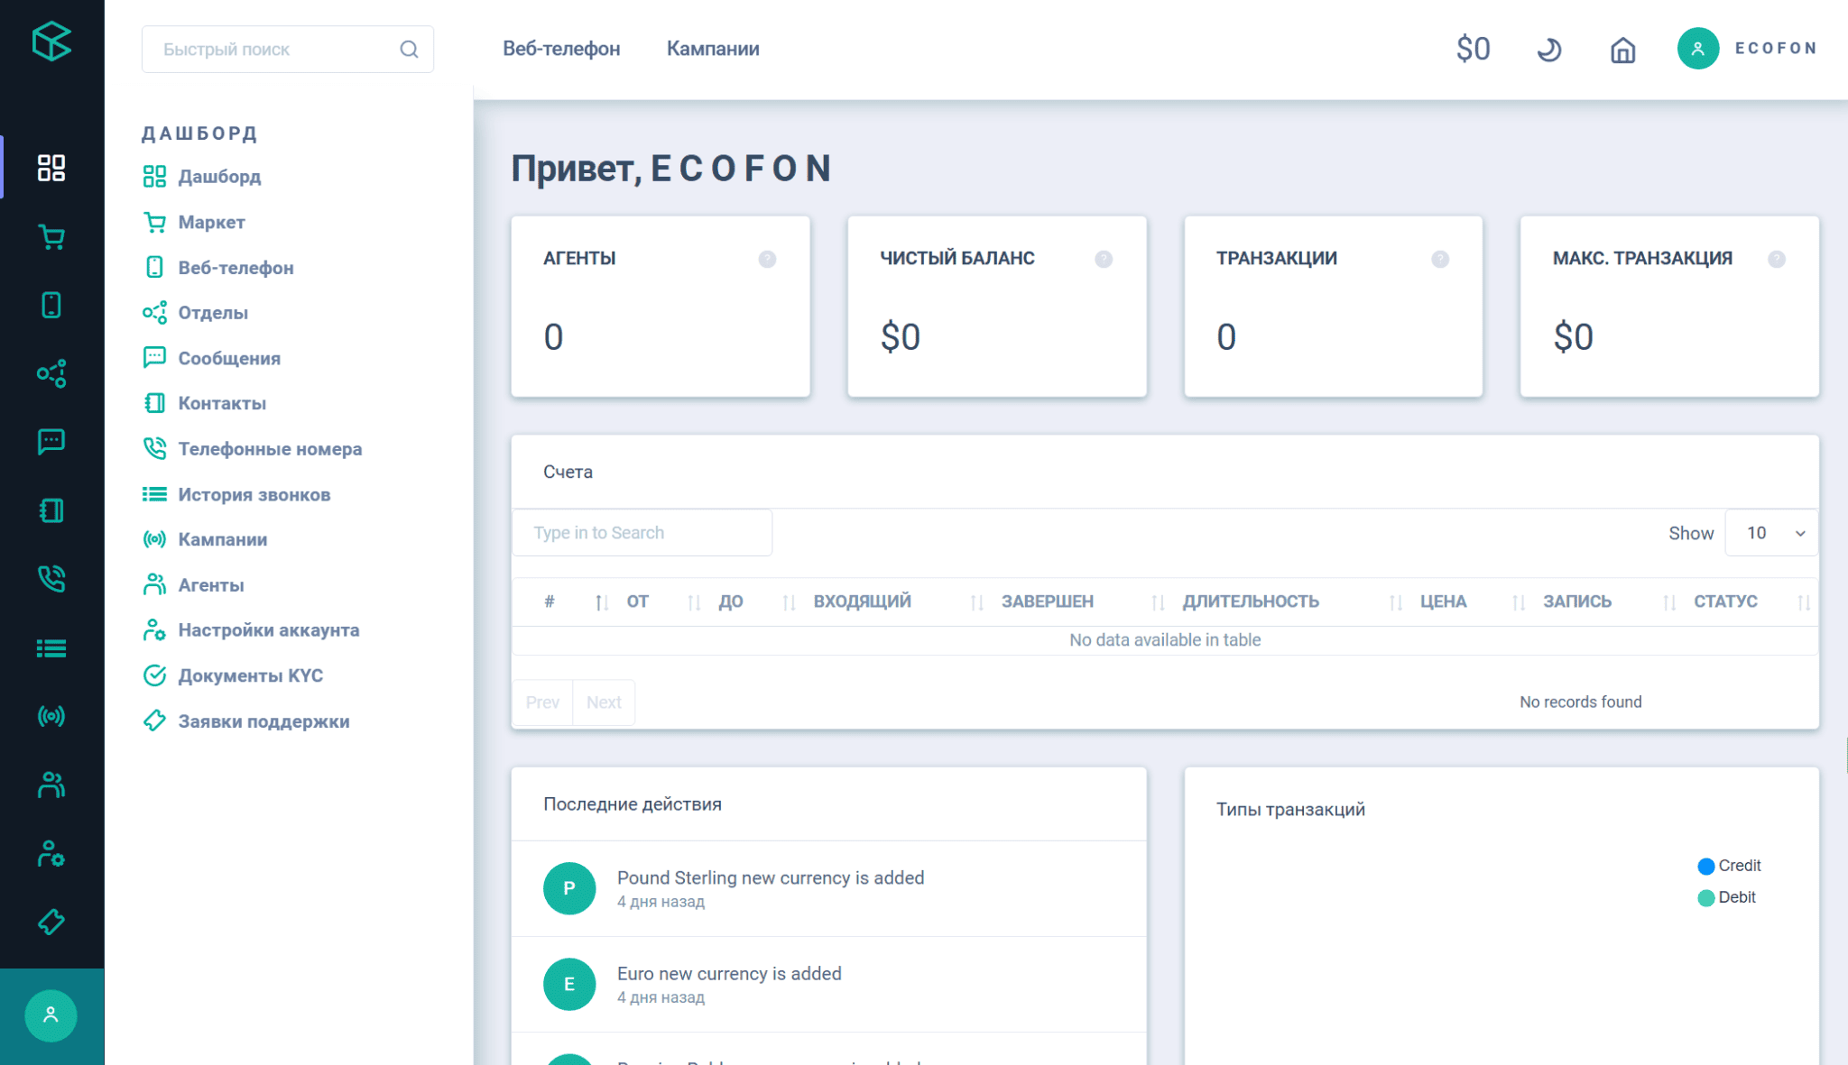Click the E avatar for Euro activity
This screenshot has height=1065, width=1848.
tap(569, 984)
